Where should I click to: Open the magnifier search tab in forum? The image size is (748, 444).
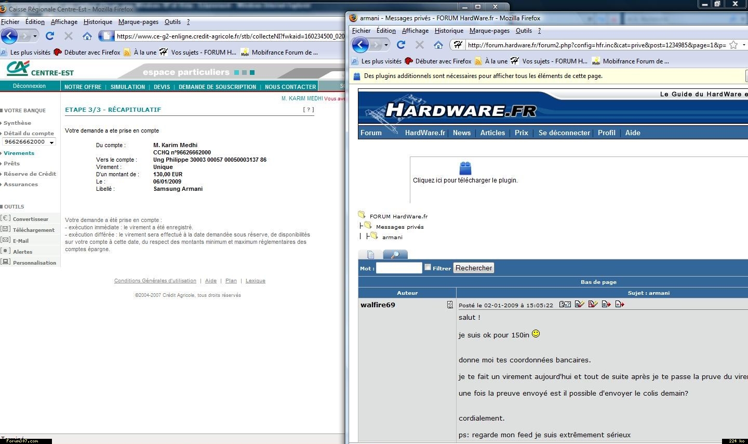click(x=395, y=254)
